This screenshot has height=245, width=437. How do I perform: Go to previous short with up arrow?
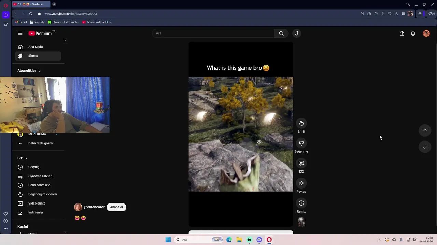point(425,130)
